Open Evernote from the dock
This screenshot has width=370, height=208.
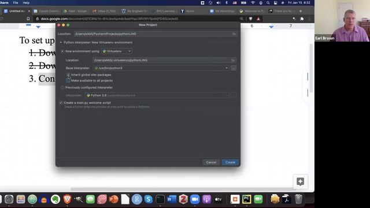(x=55, y=199)
